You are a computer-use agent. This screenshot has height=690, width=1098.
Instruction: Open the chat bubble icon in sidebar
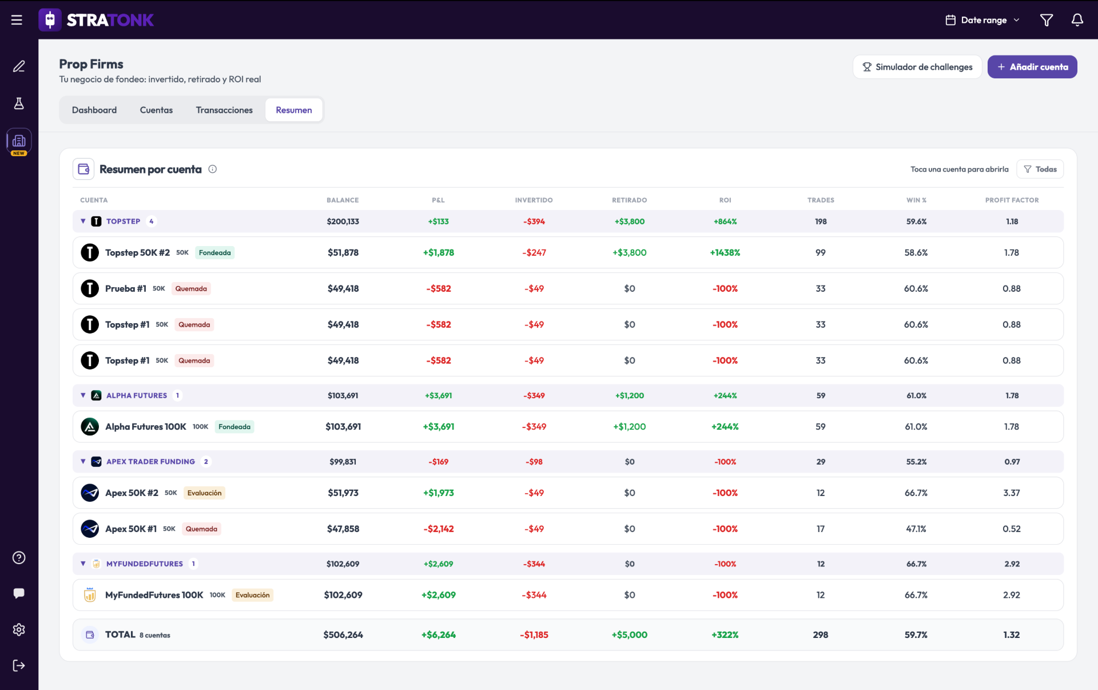19,593
